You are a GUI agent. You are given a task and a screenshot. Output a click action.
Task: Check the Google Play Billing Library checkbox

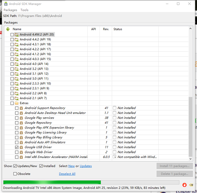(17, 138)
